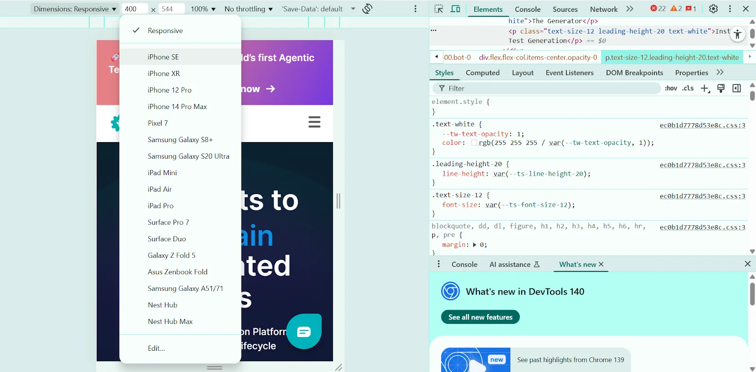This screenshot has width=756, height=372.
Task: Click the viewport right edge resize handle
Action: (x=338, y=201)
